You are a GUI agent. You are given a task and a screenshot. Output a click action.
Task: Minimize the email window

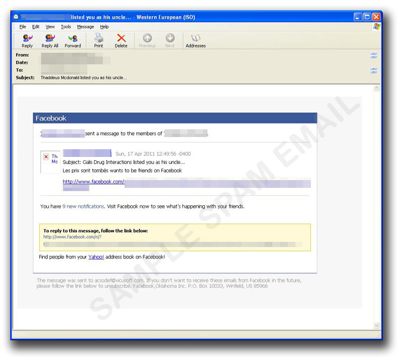pyautogui.click(x=358, y=17)
